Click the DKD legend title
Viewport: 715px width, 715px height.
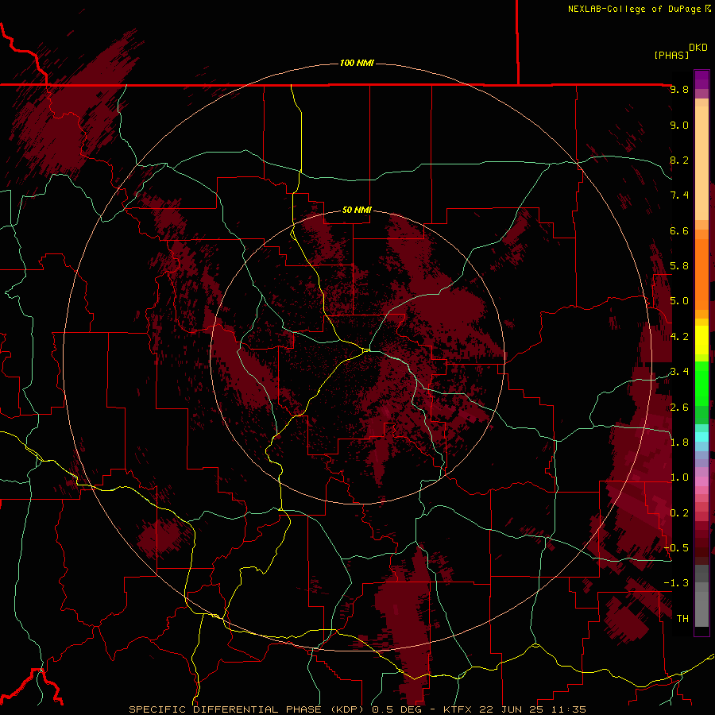698,48
